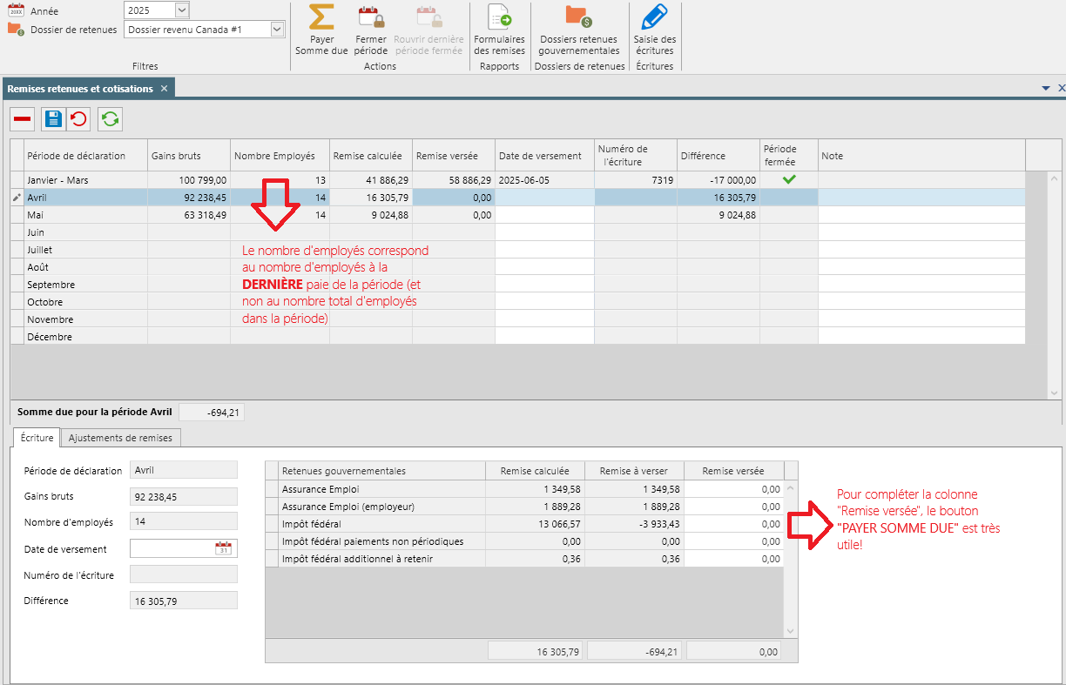This screenshot has width=1066, height=685.
Task: Click the Différence column header
Action: pyautogui.click(x=719, y=156)
